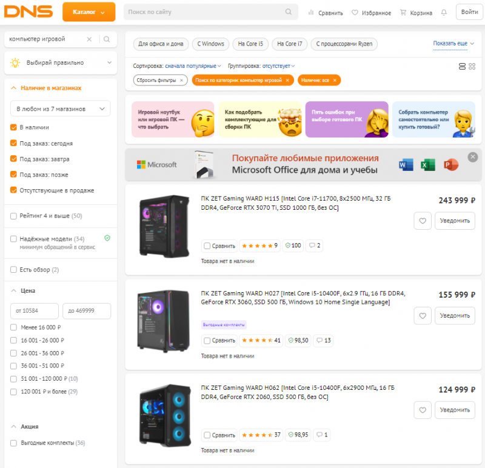This screenshot has height=468, width=485.
Task: Click reliability badge 100 for WARD H115
Action: (293, 246)
